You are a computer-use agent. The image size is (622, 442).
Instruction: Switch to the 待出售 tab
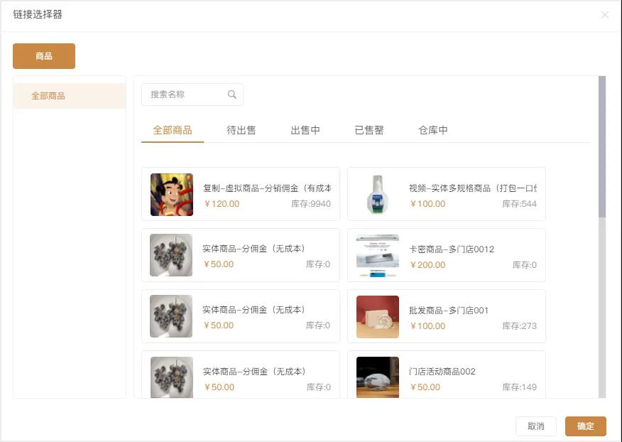(x=241, y=130)
